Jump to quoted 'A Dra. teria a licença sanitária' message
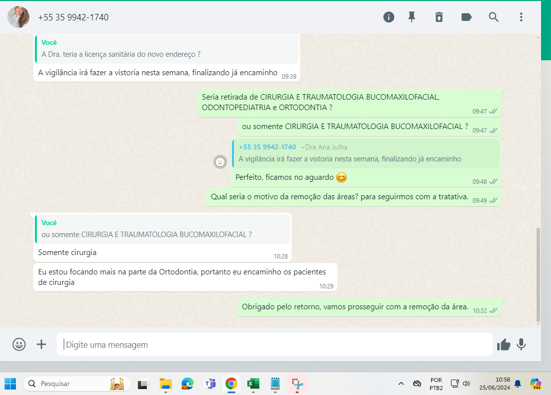 [x=167, y=48]
